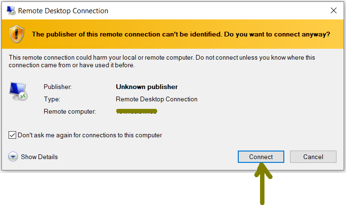Click the olive arrow pointing at Connect

point(262,184)
